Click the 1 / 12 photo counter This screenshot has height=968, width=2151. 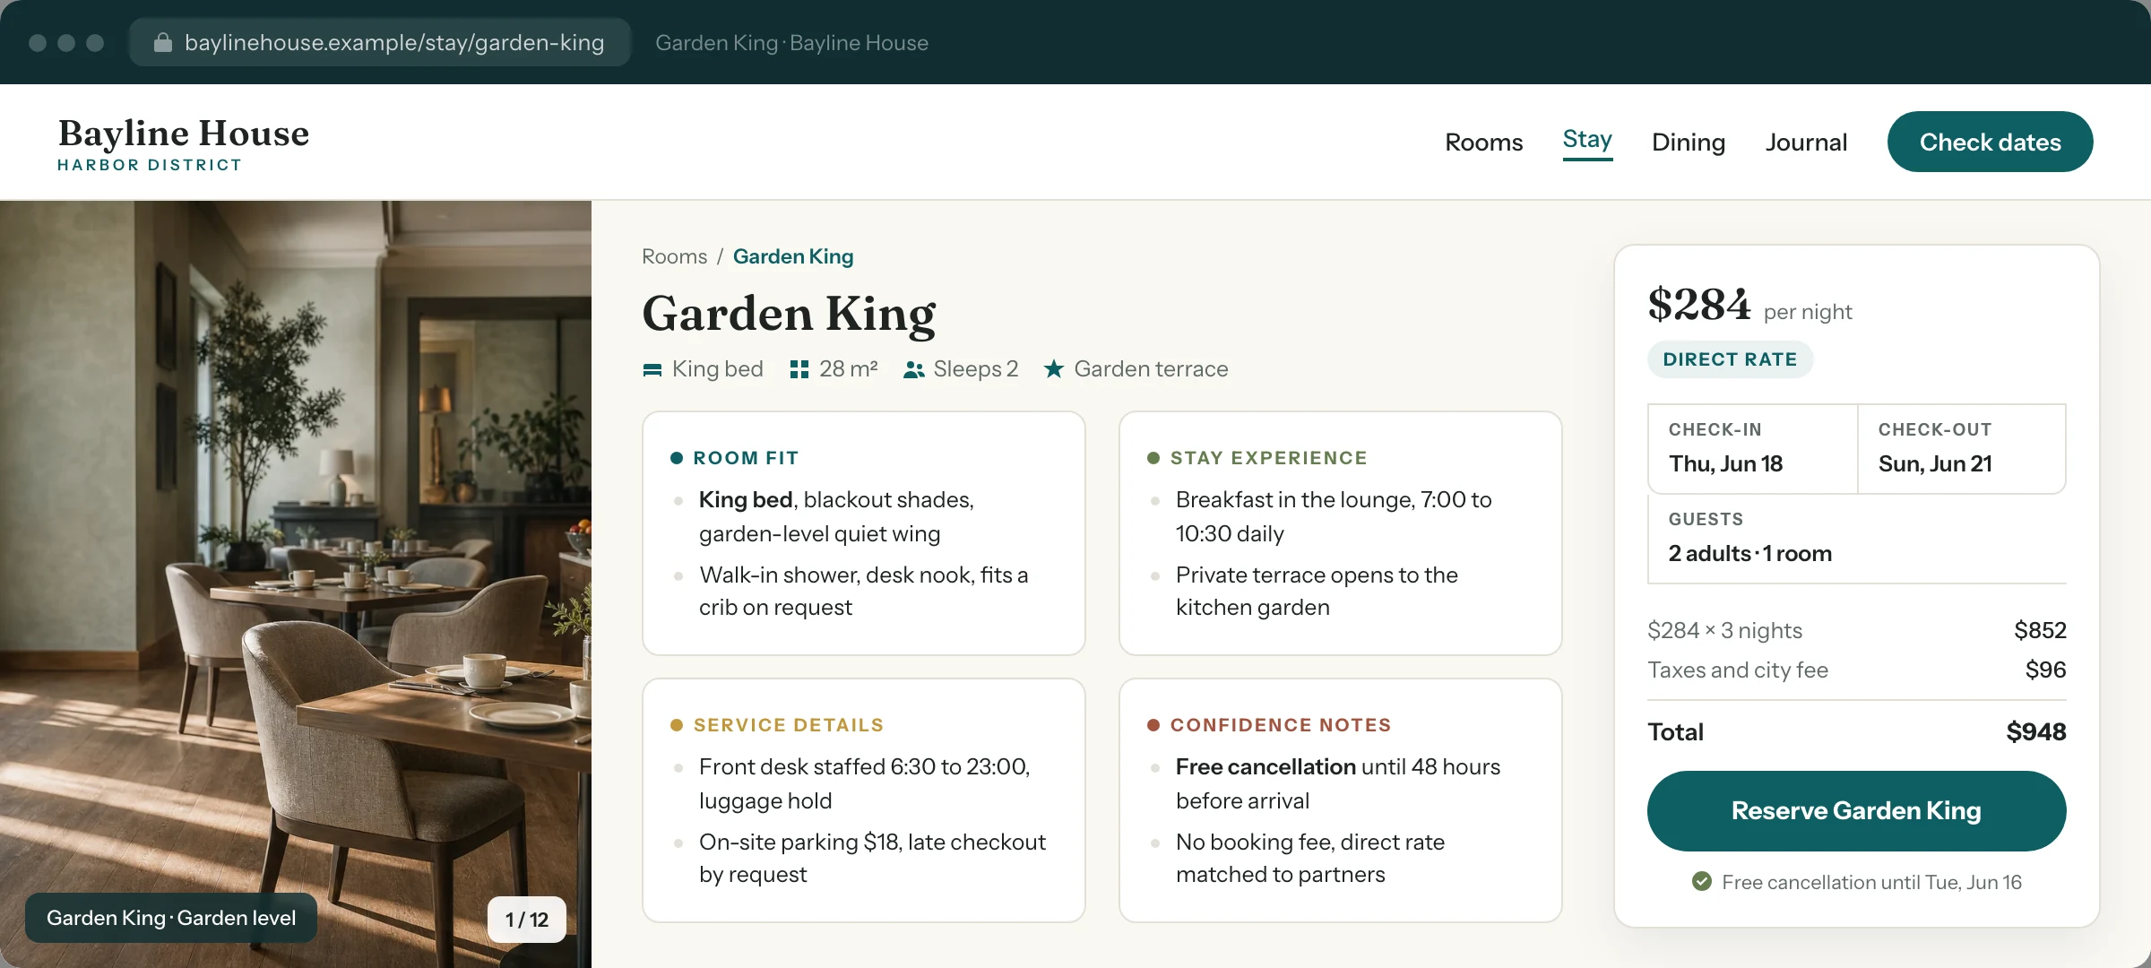[527, 920]
